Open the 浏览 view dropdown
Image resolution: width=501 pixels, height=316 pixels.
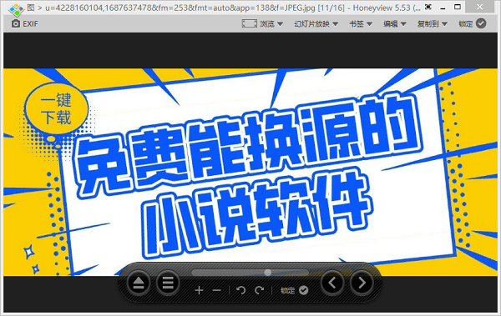[271, 23]
